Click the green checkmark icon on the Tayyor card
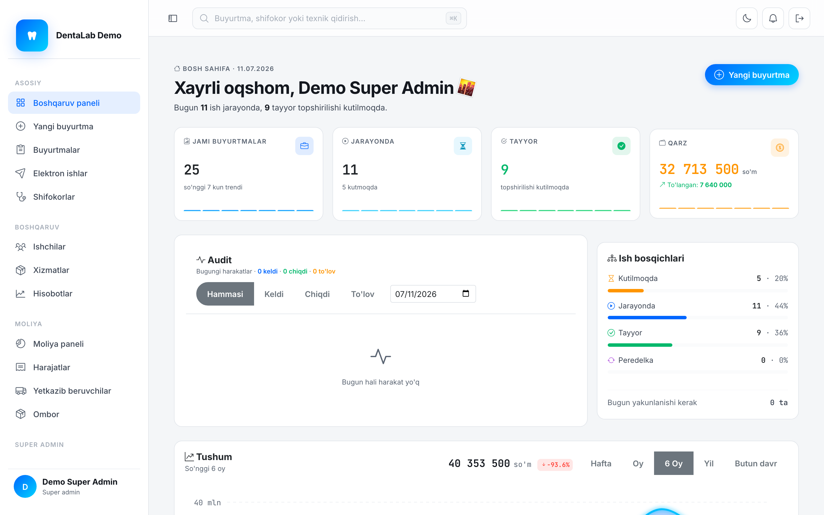The height and width of the screenshot is (515, 824). click(x=621, y=146)
